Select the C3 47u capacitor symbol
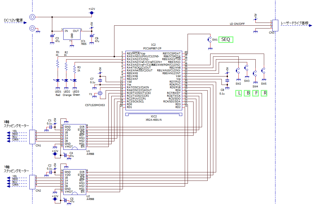This screenshot has height=213, width=315. [x=52, y=36]
